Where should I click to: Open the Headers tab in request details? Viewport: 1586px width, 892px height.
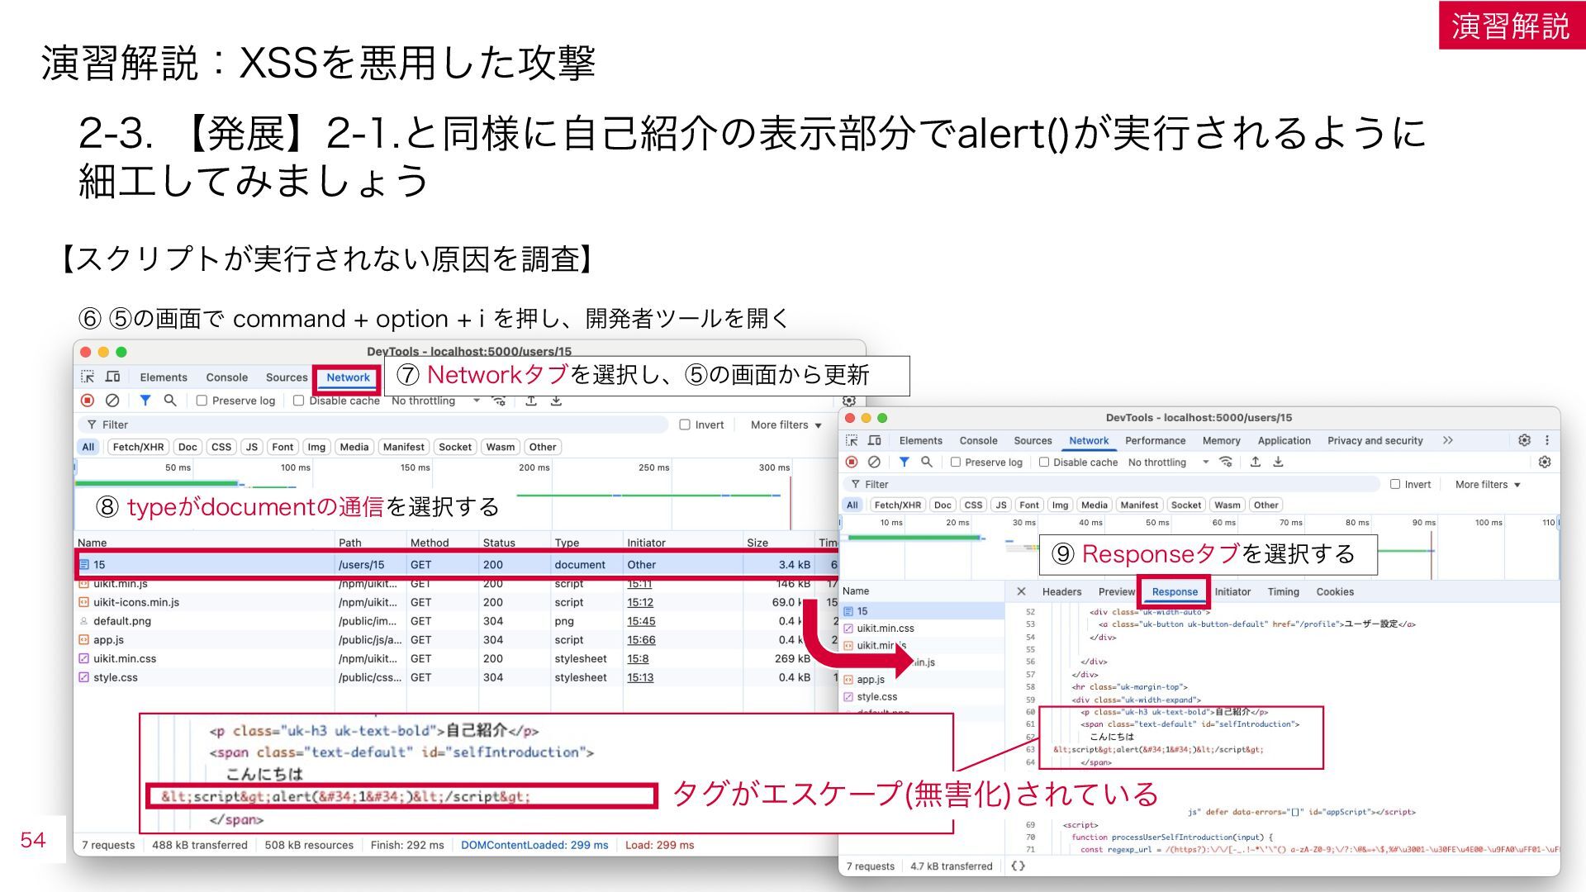point(1061,592)
